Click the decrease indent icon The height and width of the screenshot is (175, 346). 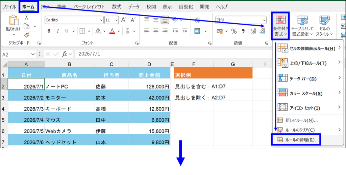175,31
